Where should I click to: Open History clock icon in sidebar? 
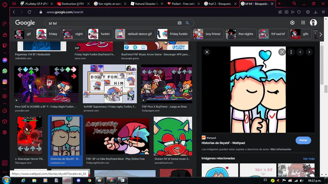5,111
